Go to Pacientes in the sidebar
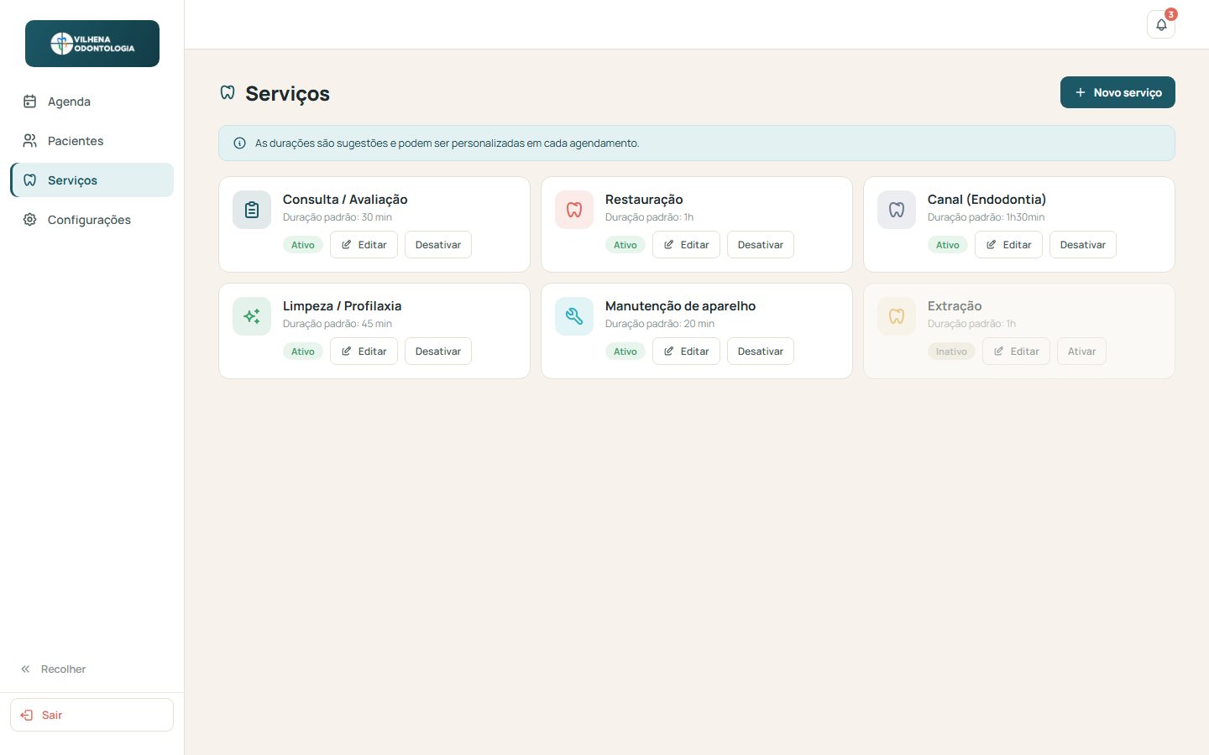 click(x=92, y=141)
